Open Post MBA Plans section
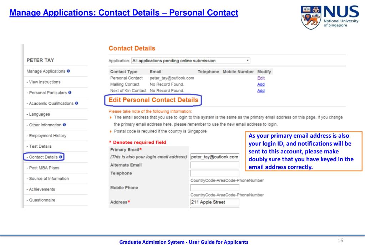This screenshot has width=365, height=252. point(43,168)
